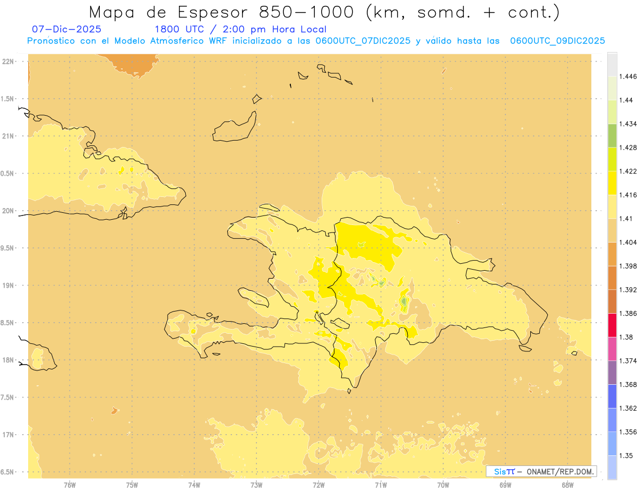The height and width of the screenshot is (492, 637).
Task: Click the 72W longitude label
Action: pos(318,485)
